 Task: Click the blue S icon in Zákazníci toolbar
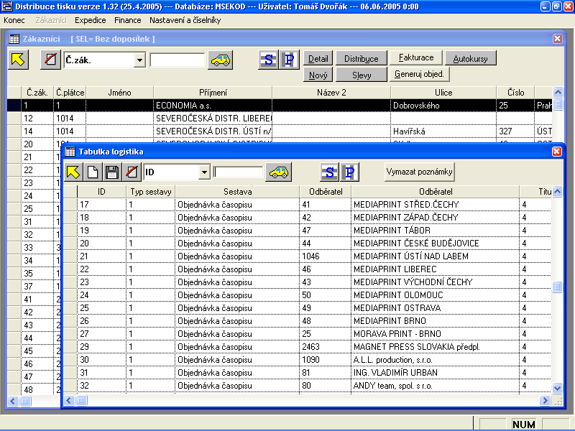tap(268, 60)
